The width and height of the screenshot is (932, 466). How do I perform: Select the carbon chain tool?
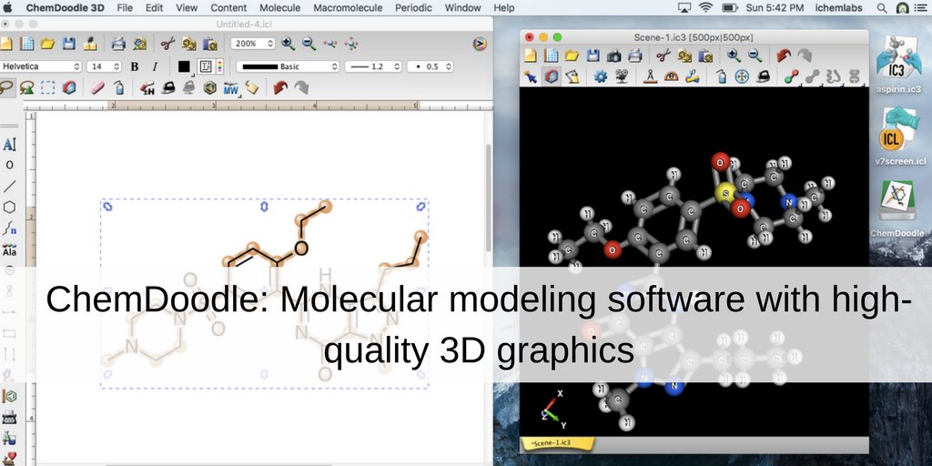click(9, 228)
